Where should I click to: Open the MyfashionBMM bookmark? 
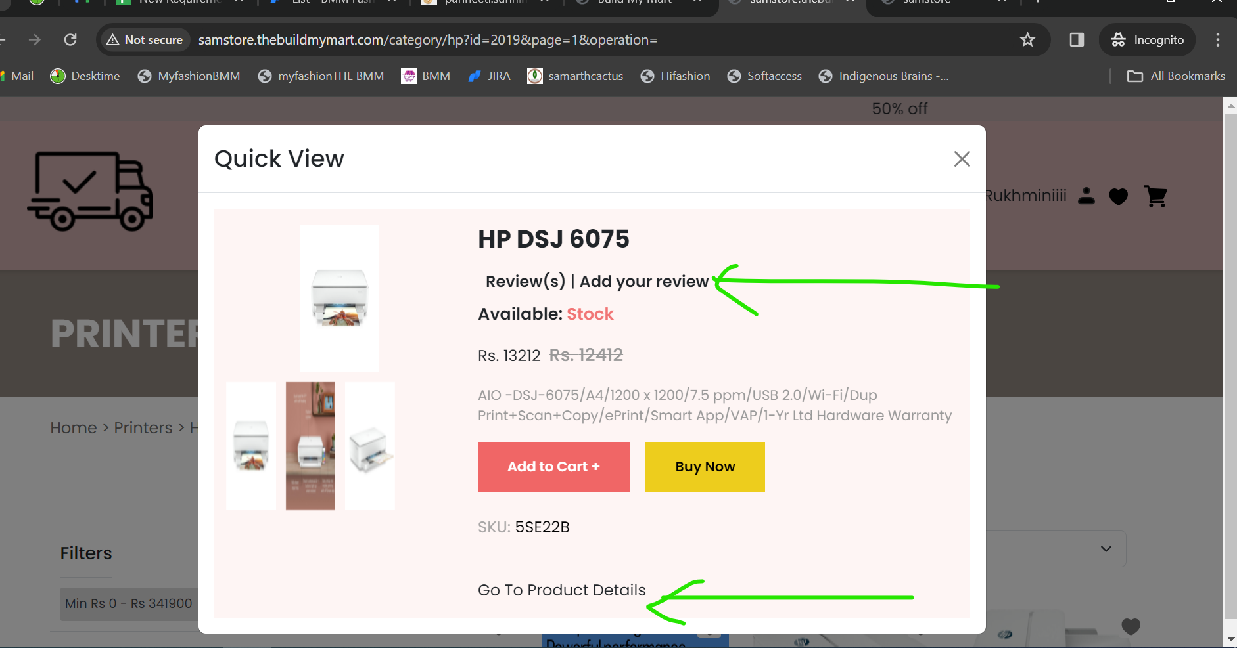(189, 76)
